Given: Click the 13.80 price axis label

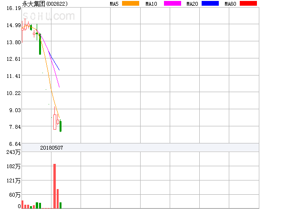Looking at the screenshot, I should point(14,42).
